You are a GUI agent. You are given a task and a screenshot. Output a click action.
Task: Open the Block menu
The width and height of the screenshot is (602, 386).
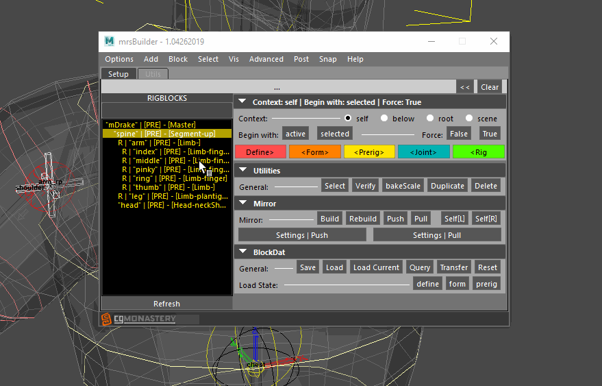[x=178, y=59]
